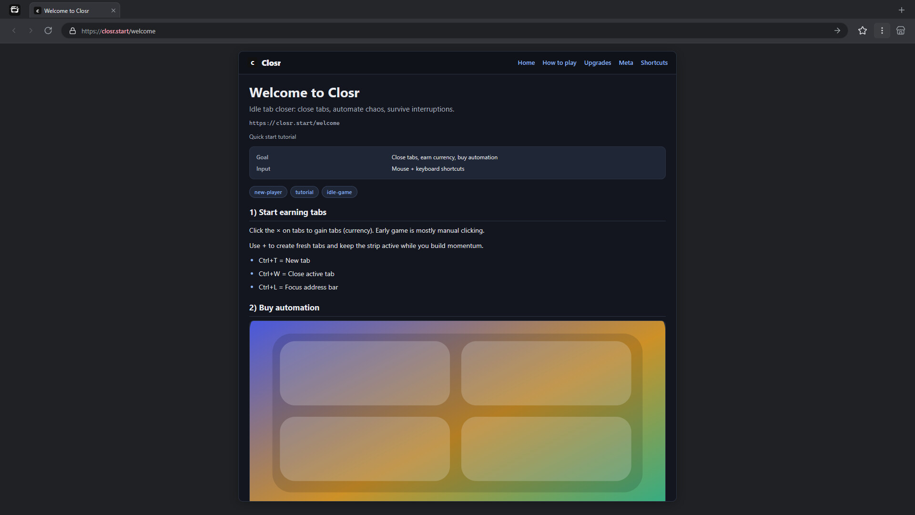Go to Home in the page navigation
The height and width of the screenshot is (515, 915).
tap(526, 63)
